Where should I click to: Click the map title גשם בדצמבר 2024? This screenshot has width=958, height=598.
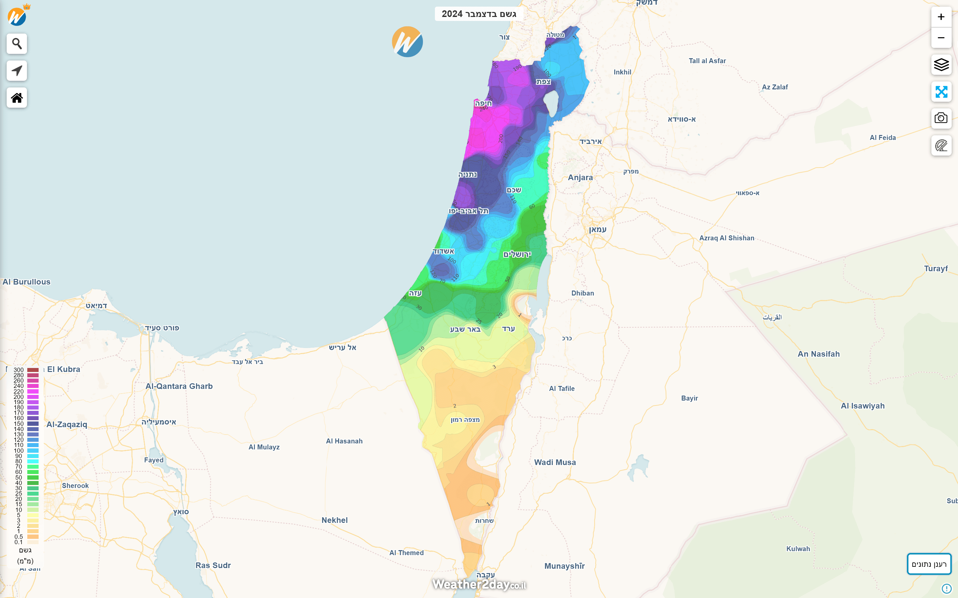[x=479, y=14]
